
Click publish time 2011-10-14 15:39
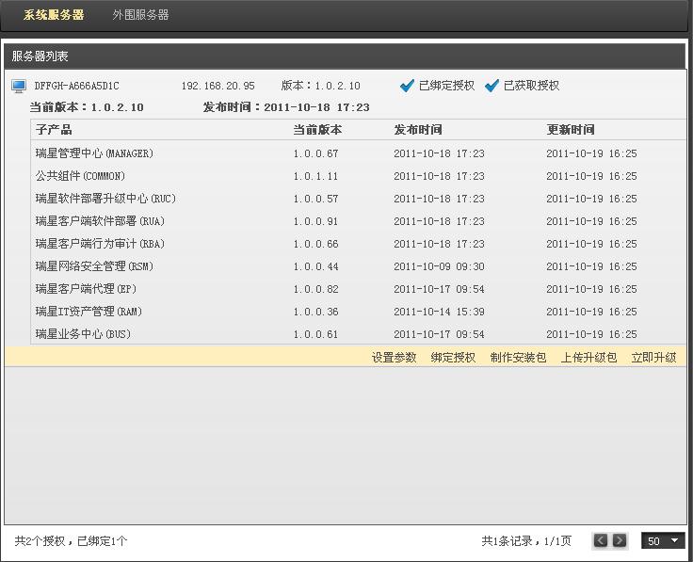(439, 311)
